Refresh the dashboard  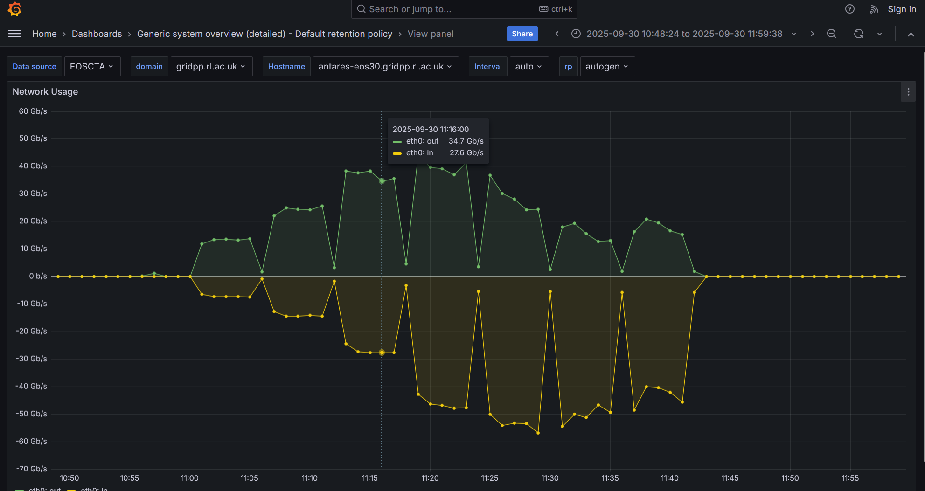point(858,34)
